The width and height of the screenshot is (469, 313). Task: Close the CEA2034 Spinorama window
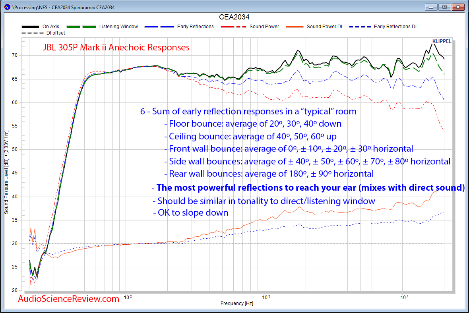click(x=458, y=7)
